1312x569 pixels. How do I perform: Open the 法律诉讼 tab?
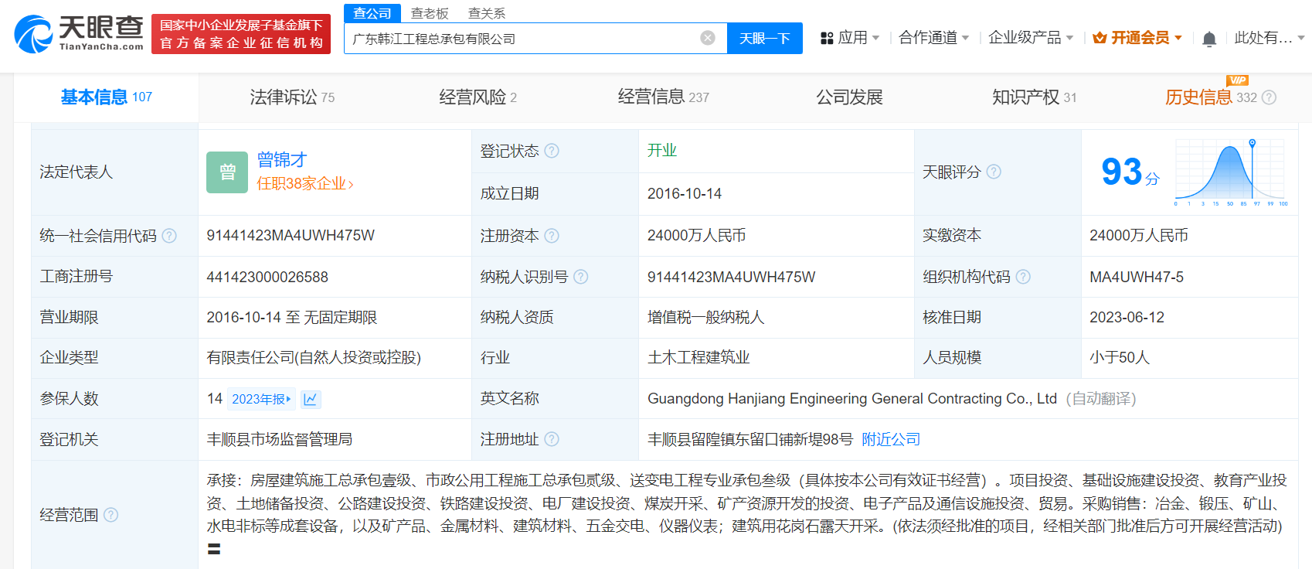pyautogui.click(x=292, y=97)
